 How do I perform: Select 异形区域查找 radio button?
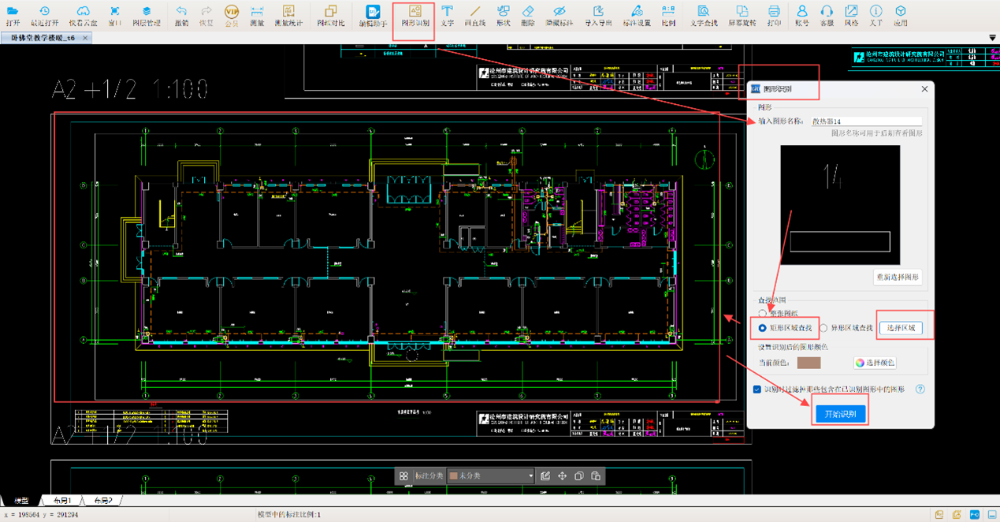pyautogui.click(x=823, y=328)
